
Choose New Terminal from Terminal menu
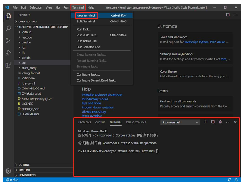102,16
